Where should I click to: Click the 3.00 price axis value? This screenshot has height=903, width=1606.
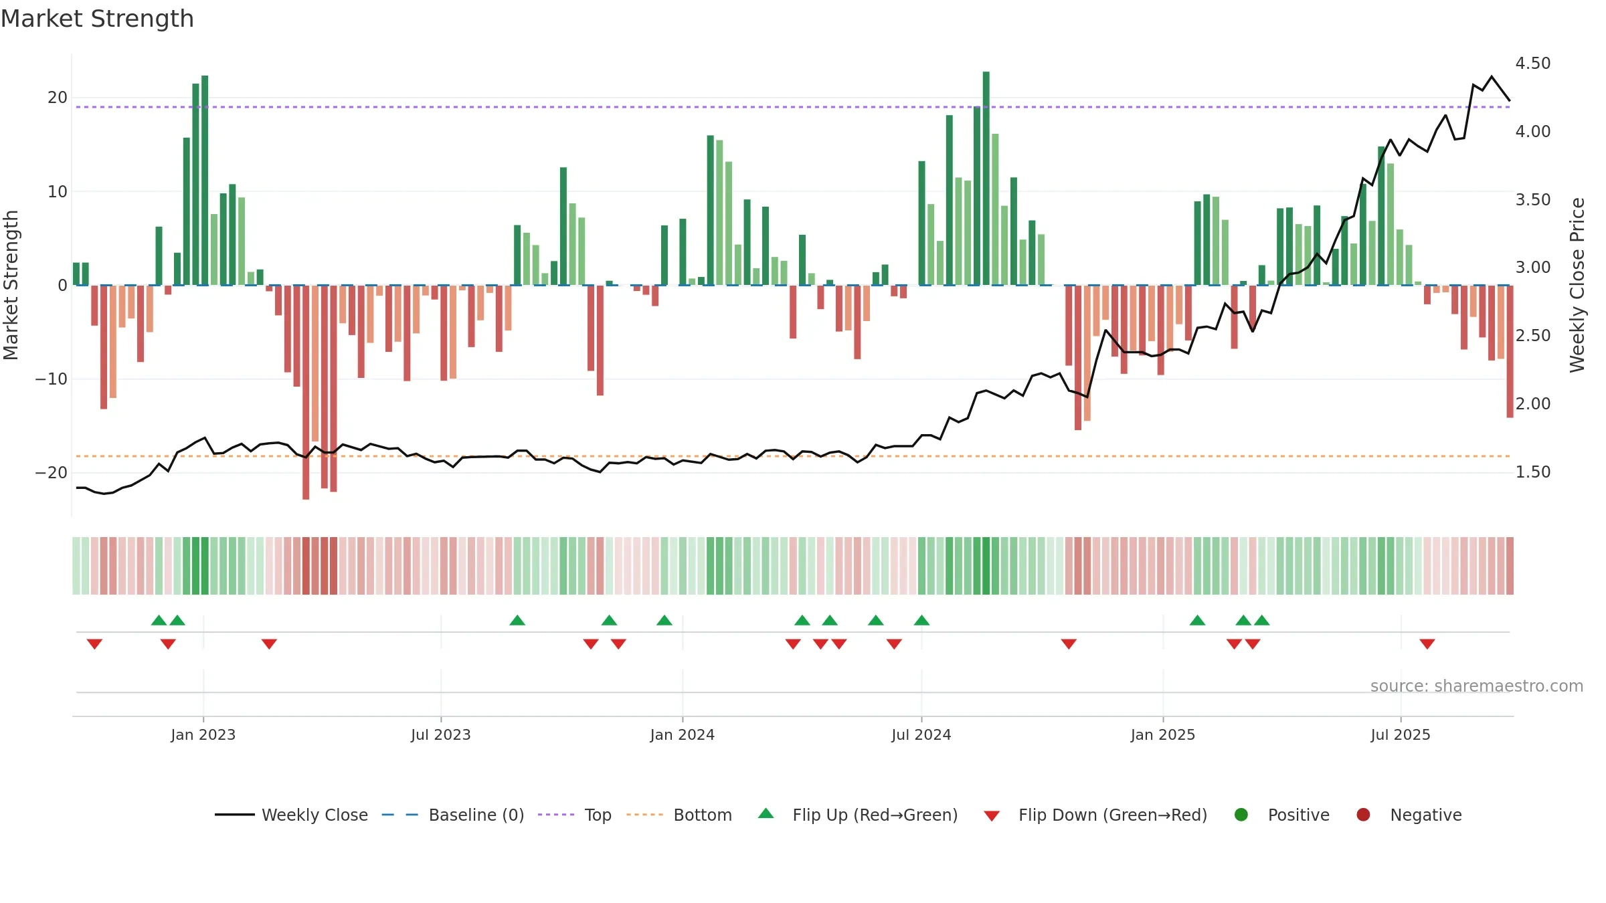click(1533, 268)
